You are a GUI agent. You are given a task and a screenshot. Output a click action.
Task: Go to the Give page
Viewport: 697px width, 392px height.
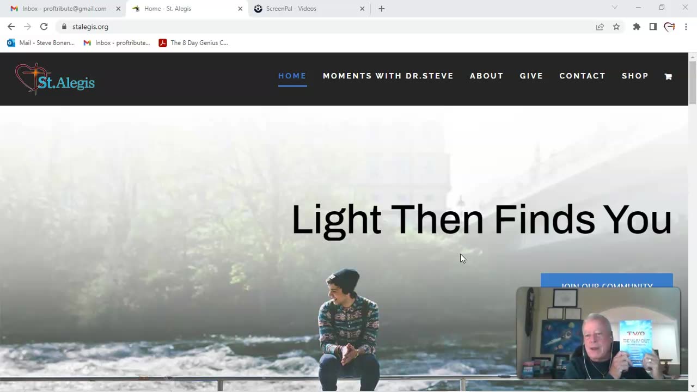(x=531, y=76)
